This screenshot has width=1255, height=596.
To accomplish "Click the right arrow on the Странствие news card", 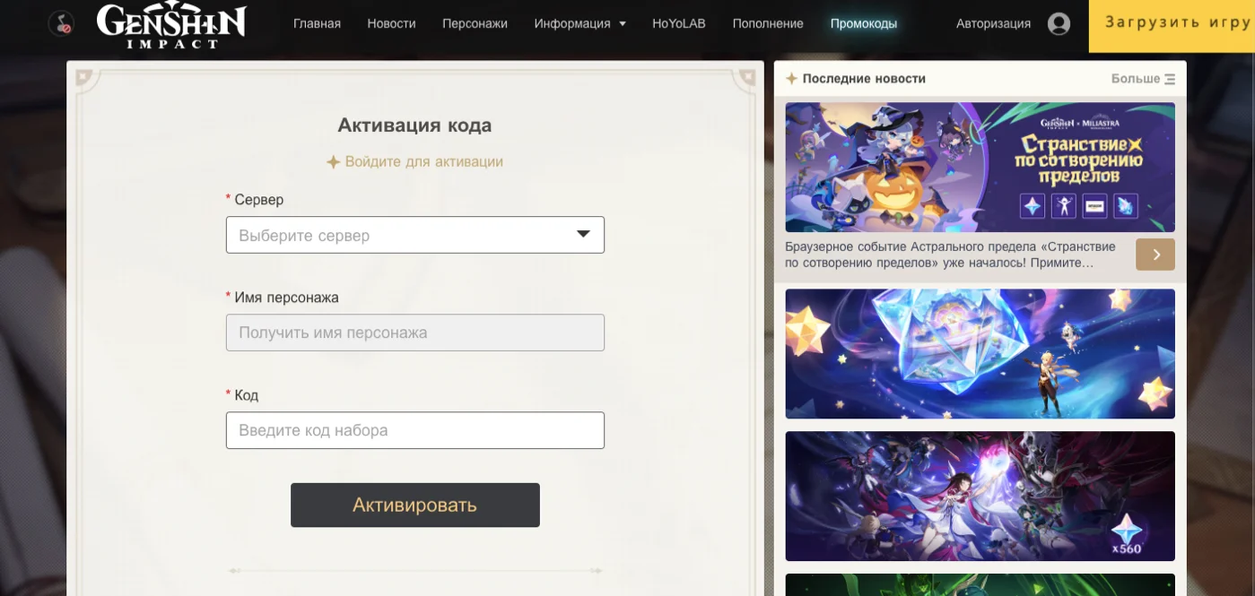I will [1155, 255].
